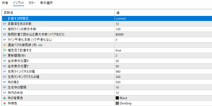Image resolution: width=212 pixels, height=106 pixels.
Task: Switch to the 共有 tab
Action: tap(5, 3)
